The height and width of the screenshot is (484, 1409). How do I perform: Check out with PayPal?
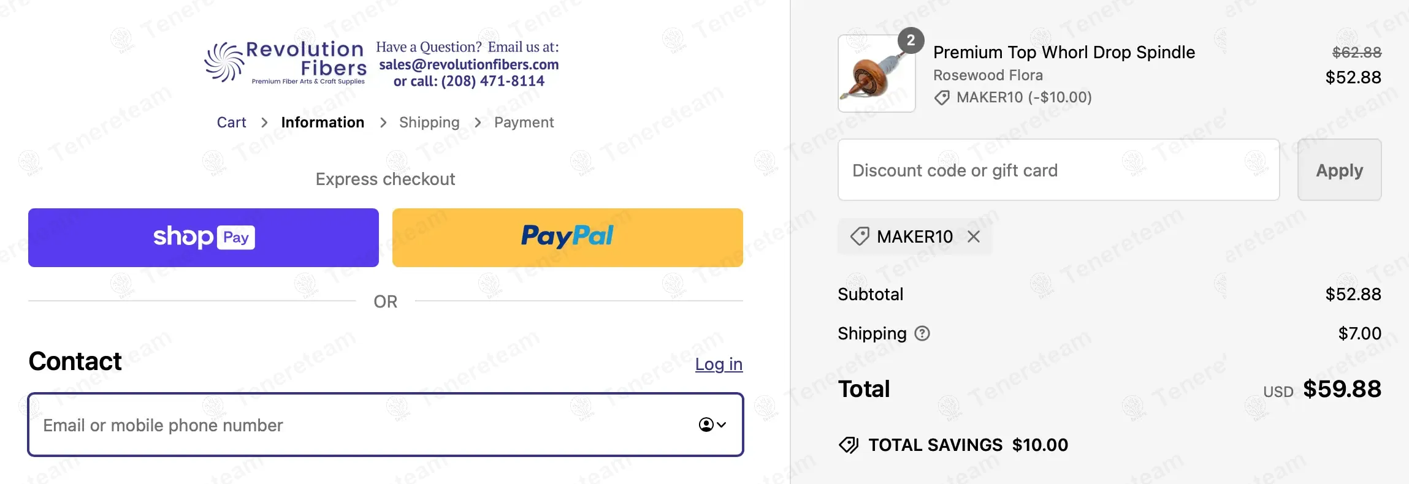coord(567,238)
